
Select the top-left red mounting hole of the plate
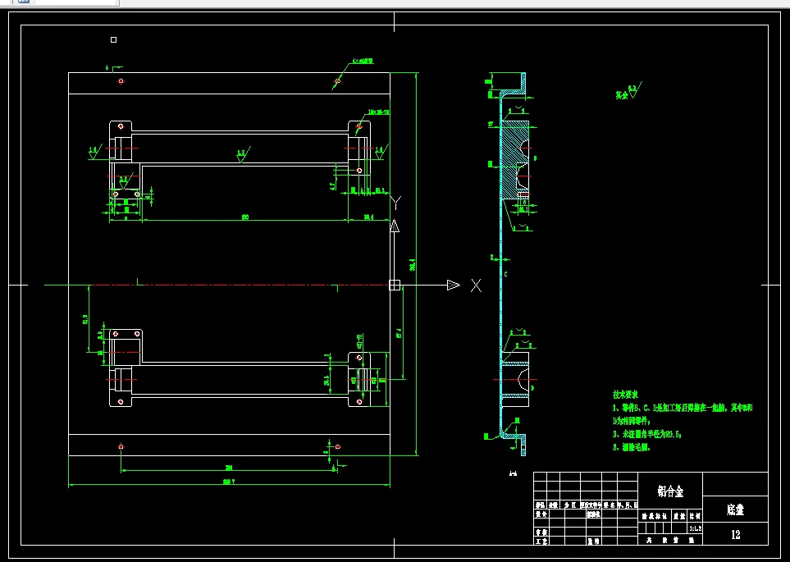point(121,81)
